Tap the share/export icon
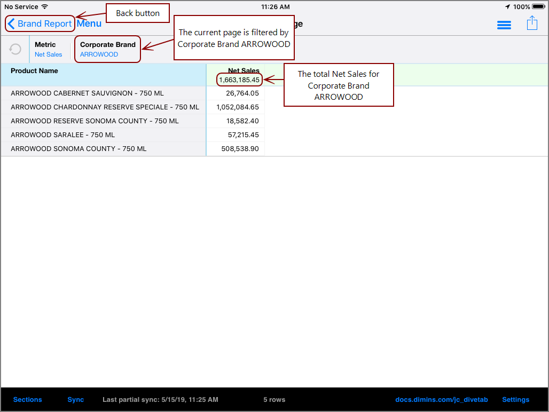Screen dimensions: 549x412 pyautogui.click(x=532, y=24)
